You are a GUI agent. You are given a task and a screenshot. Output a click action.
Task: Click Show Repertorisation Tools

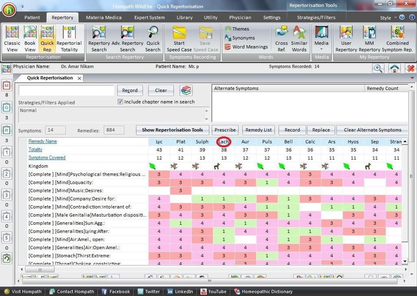click(x=172, y=130)
